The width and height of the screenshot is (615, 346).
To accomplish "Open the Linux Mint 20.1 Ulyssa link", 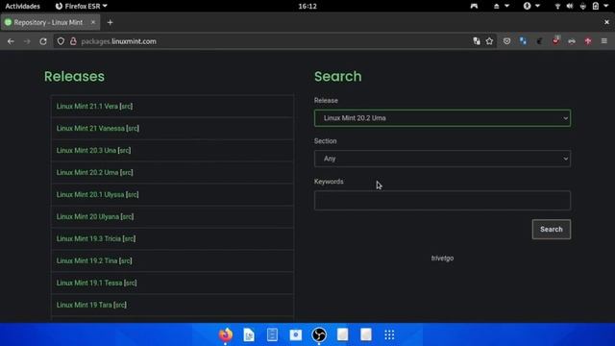I will click(x=90, y=194).
